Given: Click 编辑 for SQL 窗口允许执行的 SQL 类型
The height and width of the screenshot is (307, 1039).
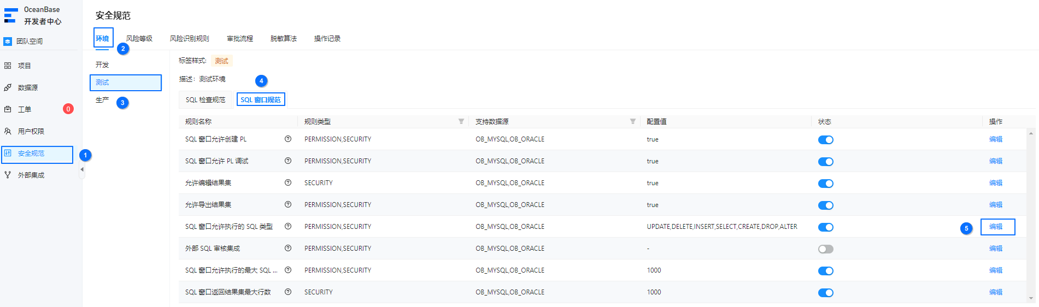Looking at the screenshot, I should click(996, 227).
